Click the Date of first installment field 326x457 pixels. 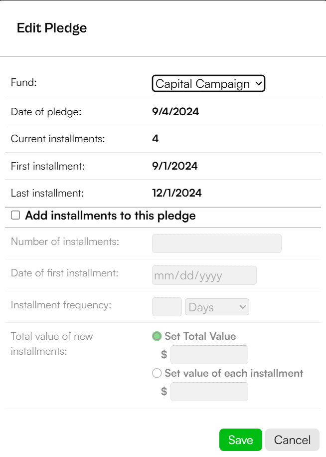pyautogui.click(x=204, y=275)
